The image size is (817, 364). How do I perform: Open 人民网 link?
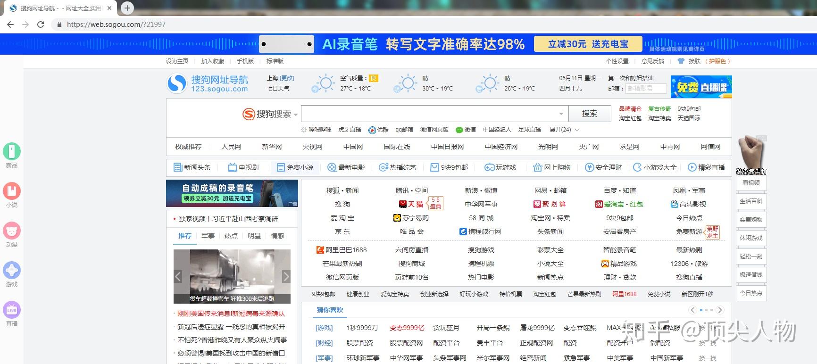231,147
